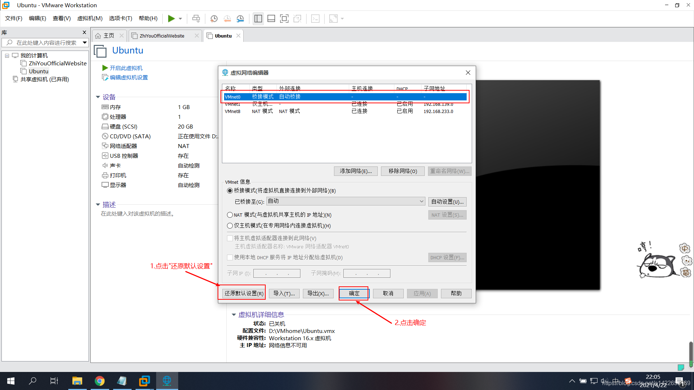Viewport: 694px width, 390px height.
Task: Open File Explorer from the taskbar
Action: tap(77, 381)
